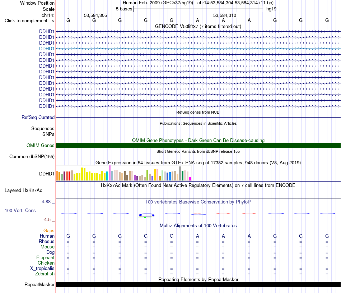341x293 pixels.
Task: Select the Human alignment row label
Action: [x=47, y=236]
